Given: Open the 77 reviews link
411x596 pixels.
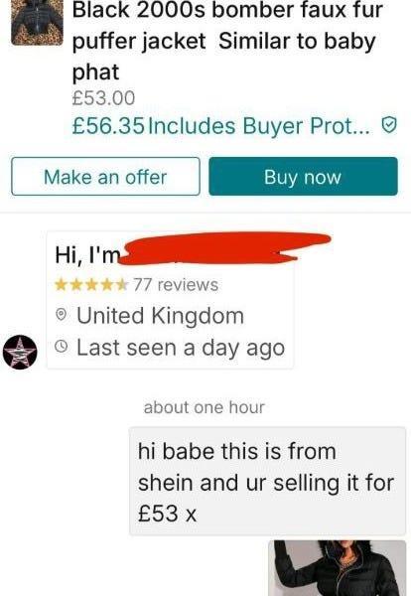Looking at the screenshot, I should (176, 285).
